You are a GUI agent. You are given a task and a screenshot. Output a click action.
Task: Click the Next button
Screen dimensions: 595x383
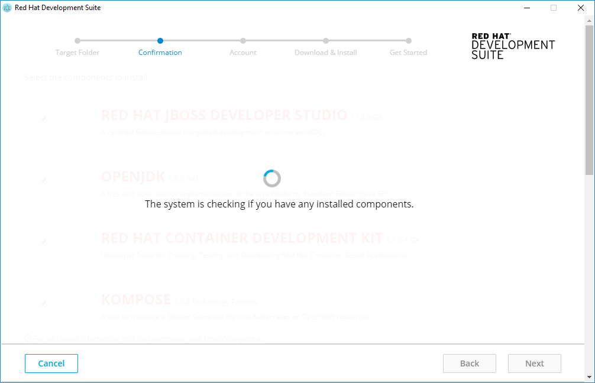(534, 363)
